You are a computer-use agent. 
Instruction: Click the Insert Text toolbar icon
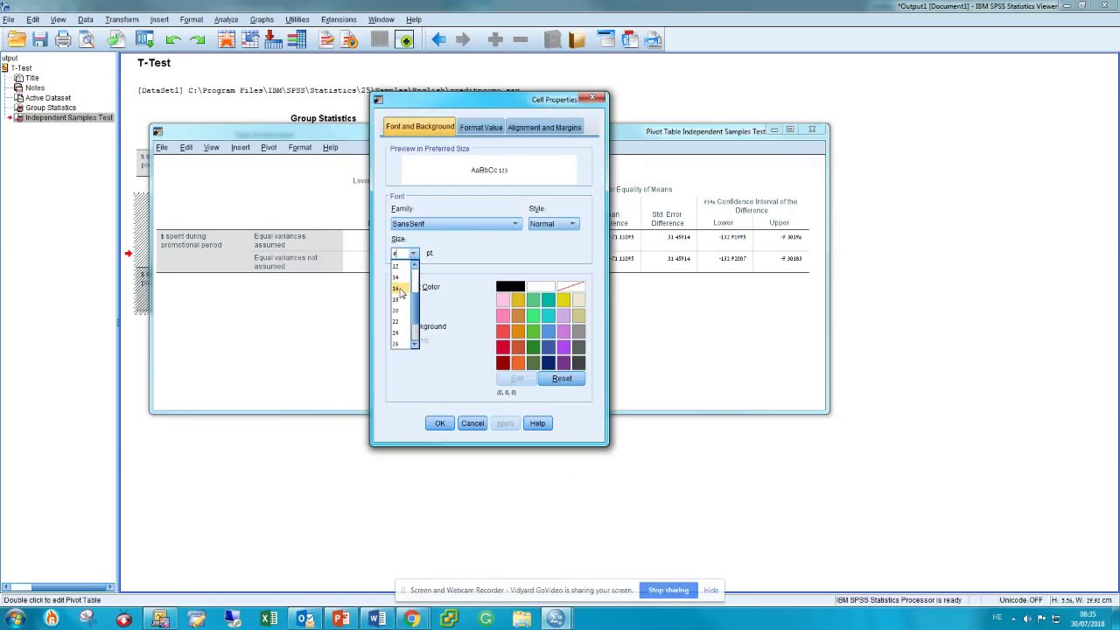(x=653, y=39)
